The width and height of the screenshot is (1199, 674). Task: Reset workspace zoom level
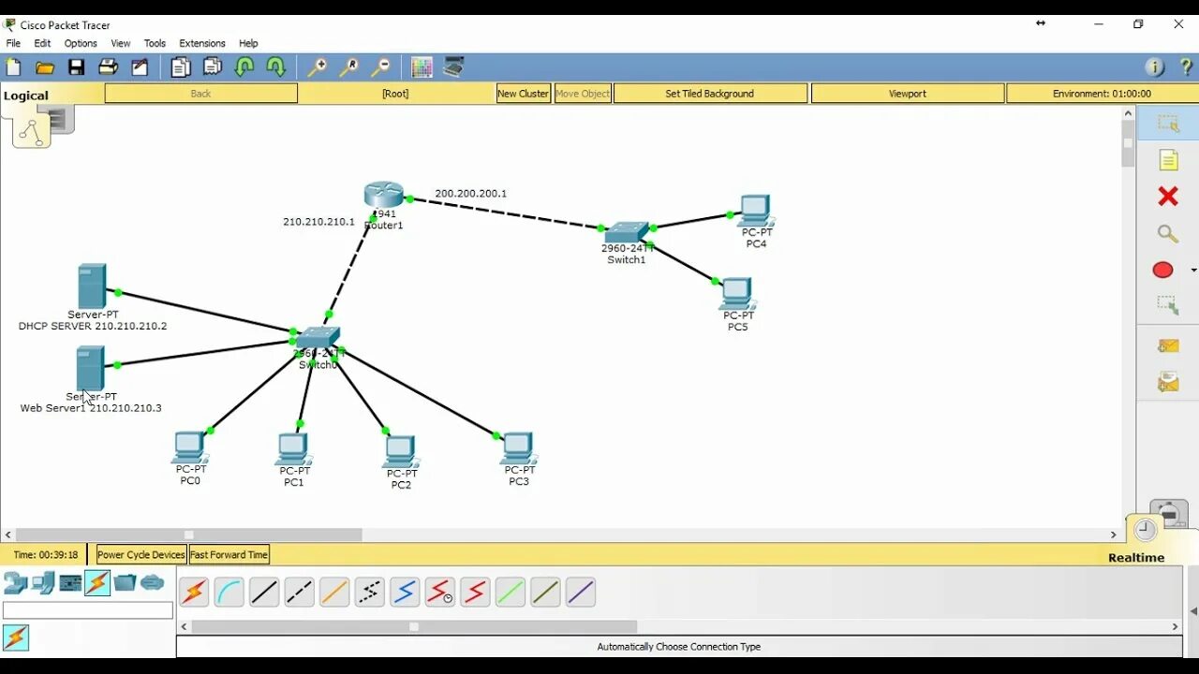pos(349,67)
